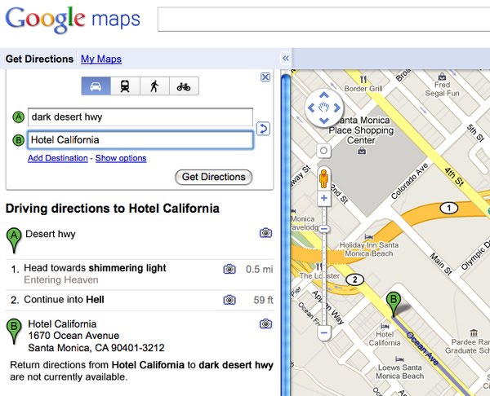This screenshot has width=490, height=396.
Task: Click the Hotel California label on the map
Action: [x=385, y=338]
